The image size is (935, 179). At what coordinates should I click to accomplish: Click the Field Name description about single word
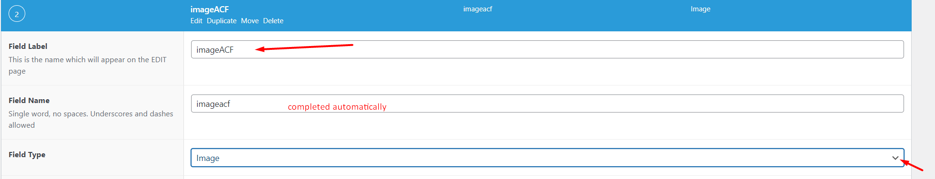point(91,120)
